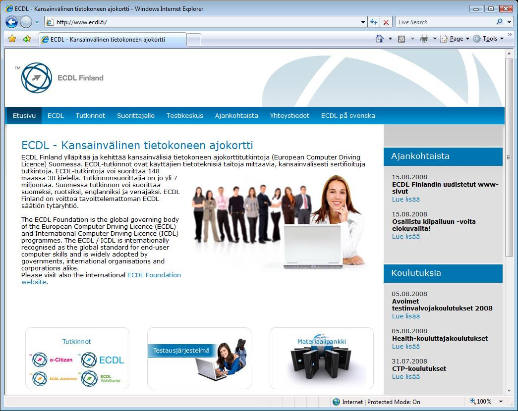Switch to ECDL på svenska
This screenshot has width=518, height=411.
click(348, 115)
